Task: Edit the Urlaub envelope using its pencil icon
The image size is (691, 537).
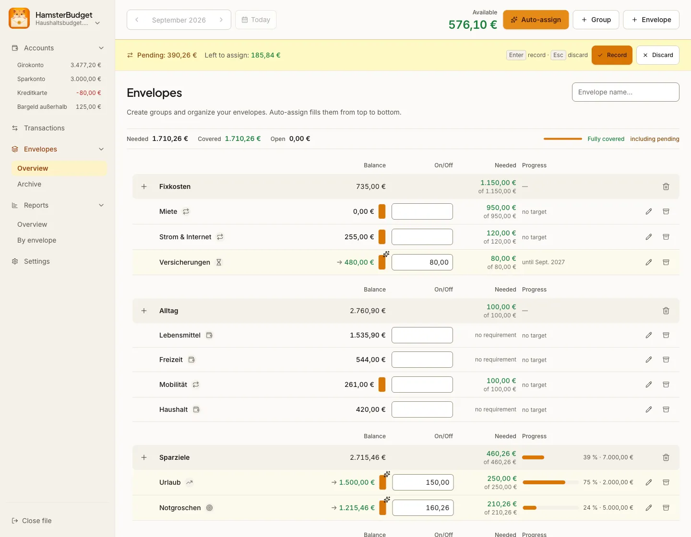Action: pyautogui.click(x=649, y=482)
